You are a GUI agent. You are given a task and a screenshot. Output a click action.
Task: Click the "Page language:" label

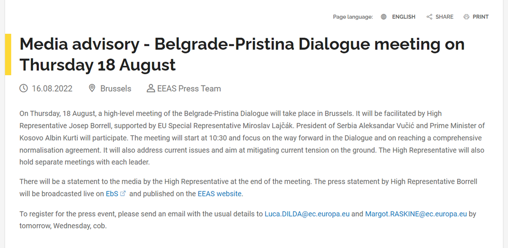(352, 17)
